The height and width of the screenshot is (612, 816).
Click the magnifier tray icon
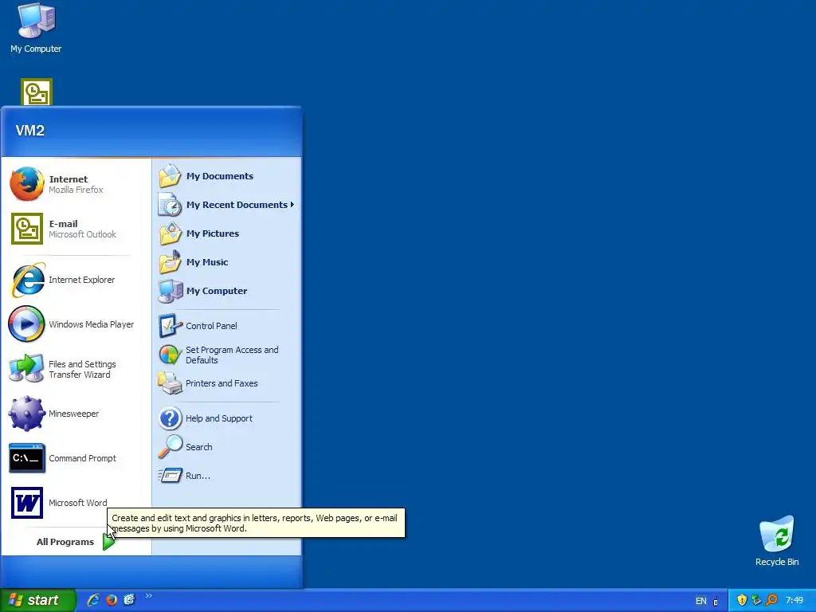pos(771,600)
